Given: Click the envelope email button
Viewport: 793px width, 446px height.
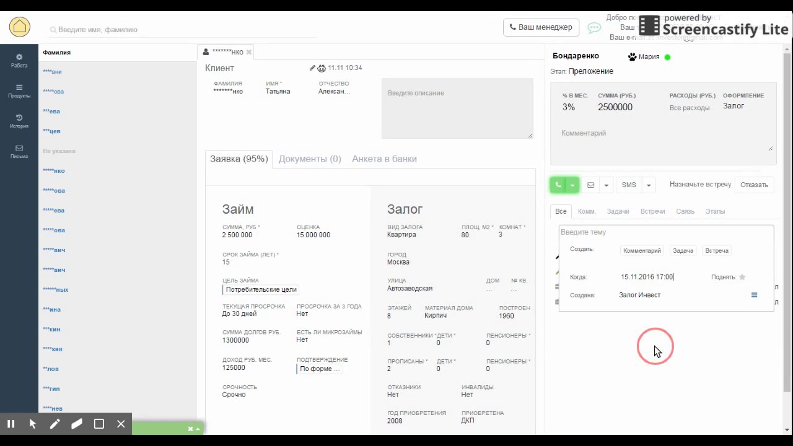Looking at the screenshot, I should click(x=590, y=185).
